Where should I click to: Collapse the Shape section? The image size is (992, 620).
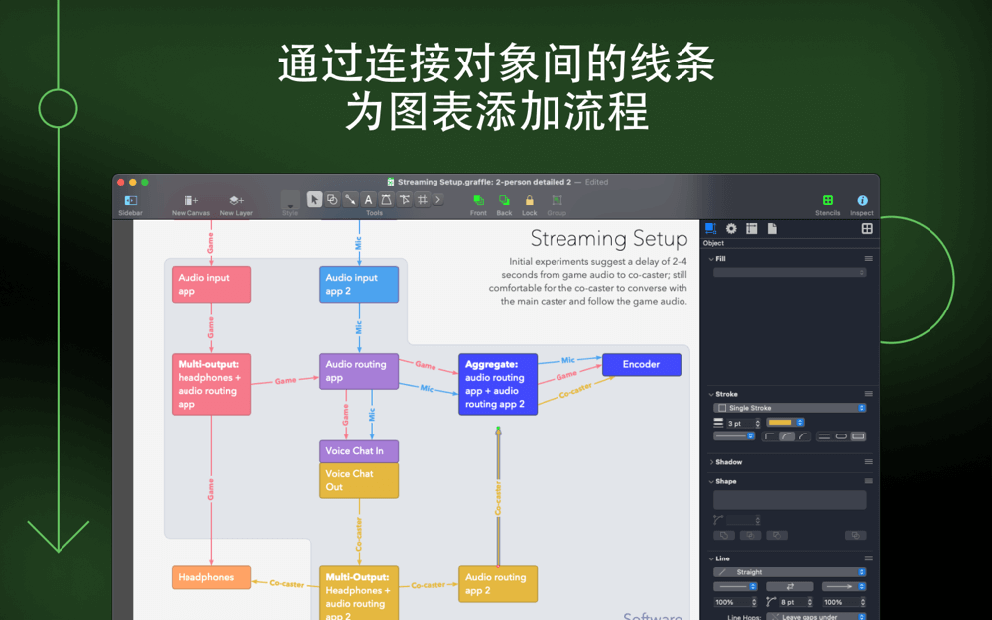coord(711,481)
